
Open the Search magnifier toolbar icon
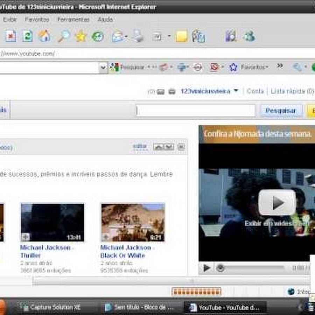coord(64,36)
